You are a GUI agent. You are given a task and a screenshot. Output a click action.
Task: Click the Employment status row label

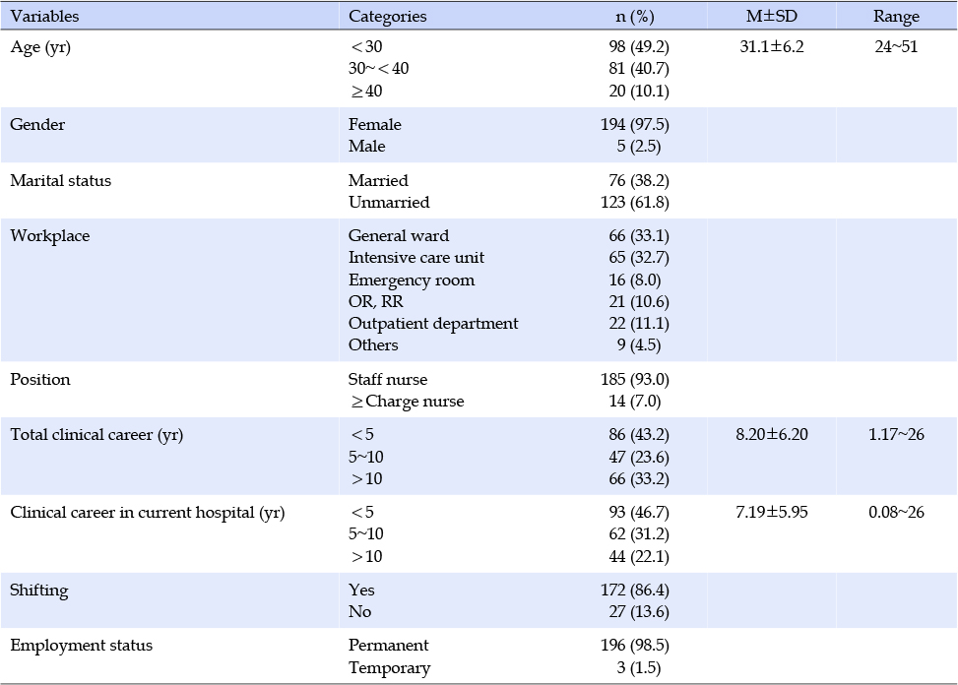pyautogui.click(x=82, y=646)
